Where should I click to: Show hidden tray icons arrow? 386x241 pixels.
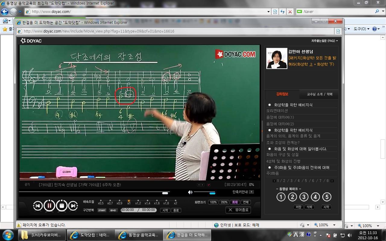click(x=321, y=235)
